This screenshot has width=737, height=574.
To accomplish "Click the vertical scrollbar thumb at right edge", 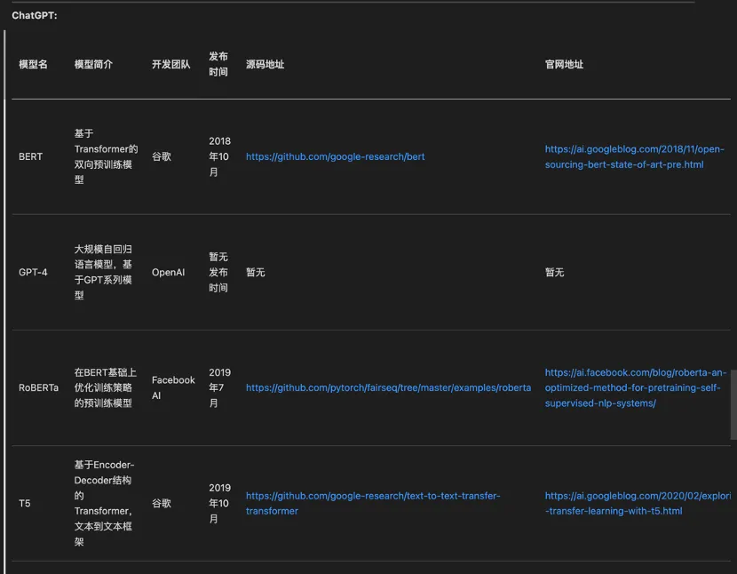I will [x=733, y=404].
